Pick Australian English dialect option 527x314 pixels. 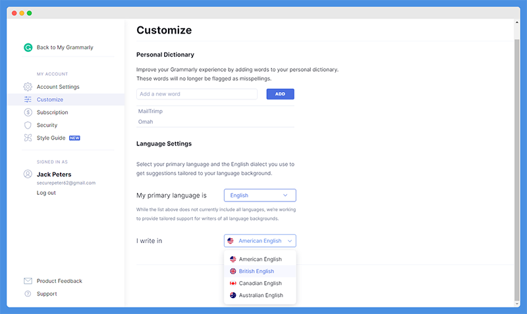pyautogui.click(x=260, y=295)
